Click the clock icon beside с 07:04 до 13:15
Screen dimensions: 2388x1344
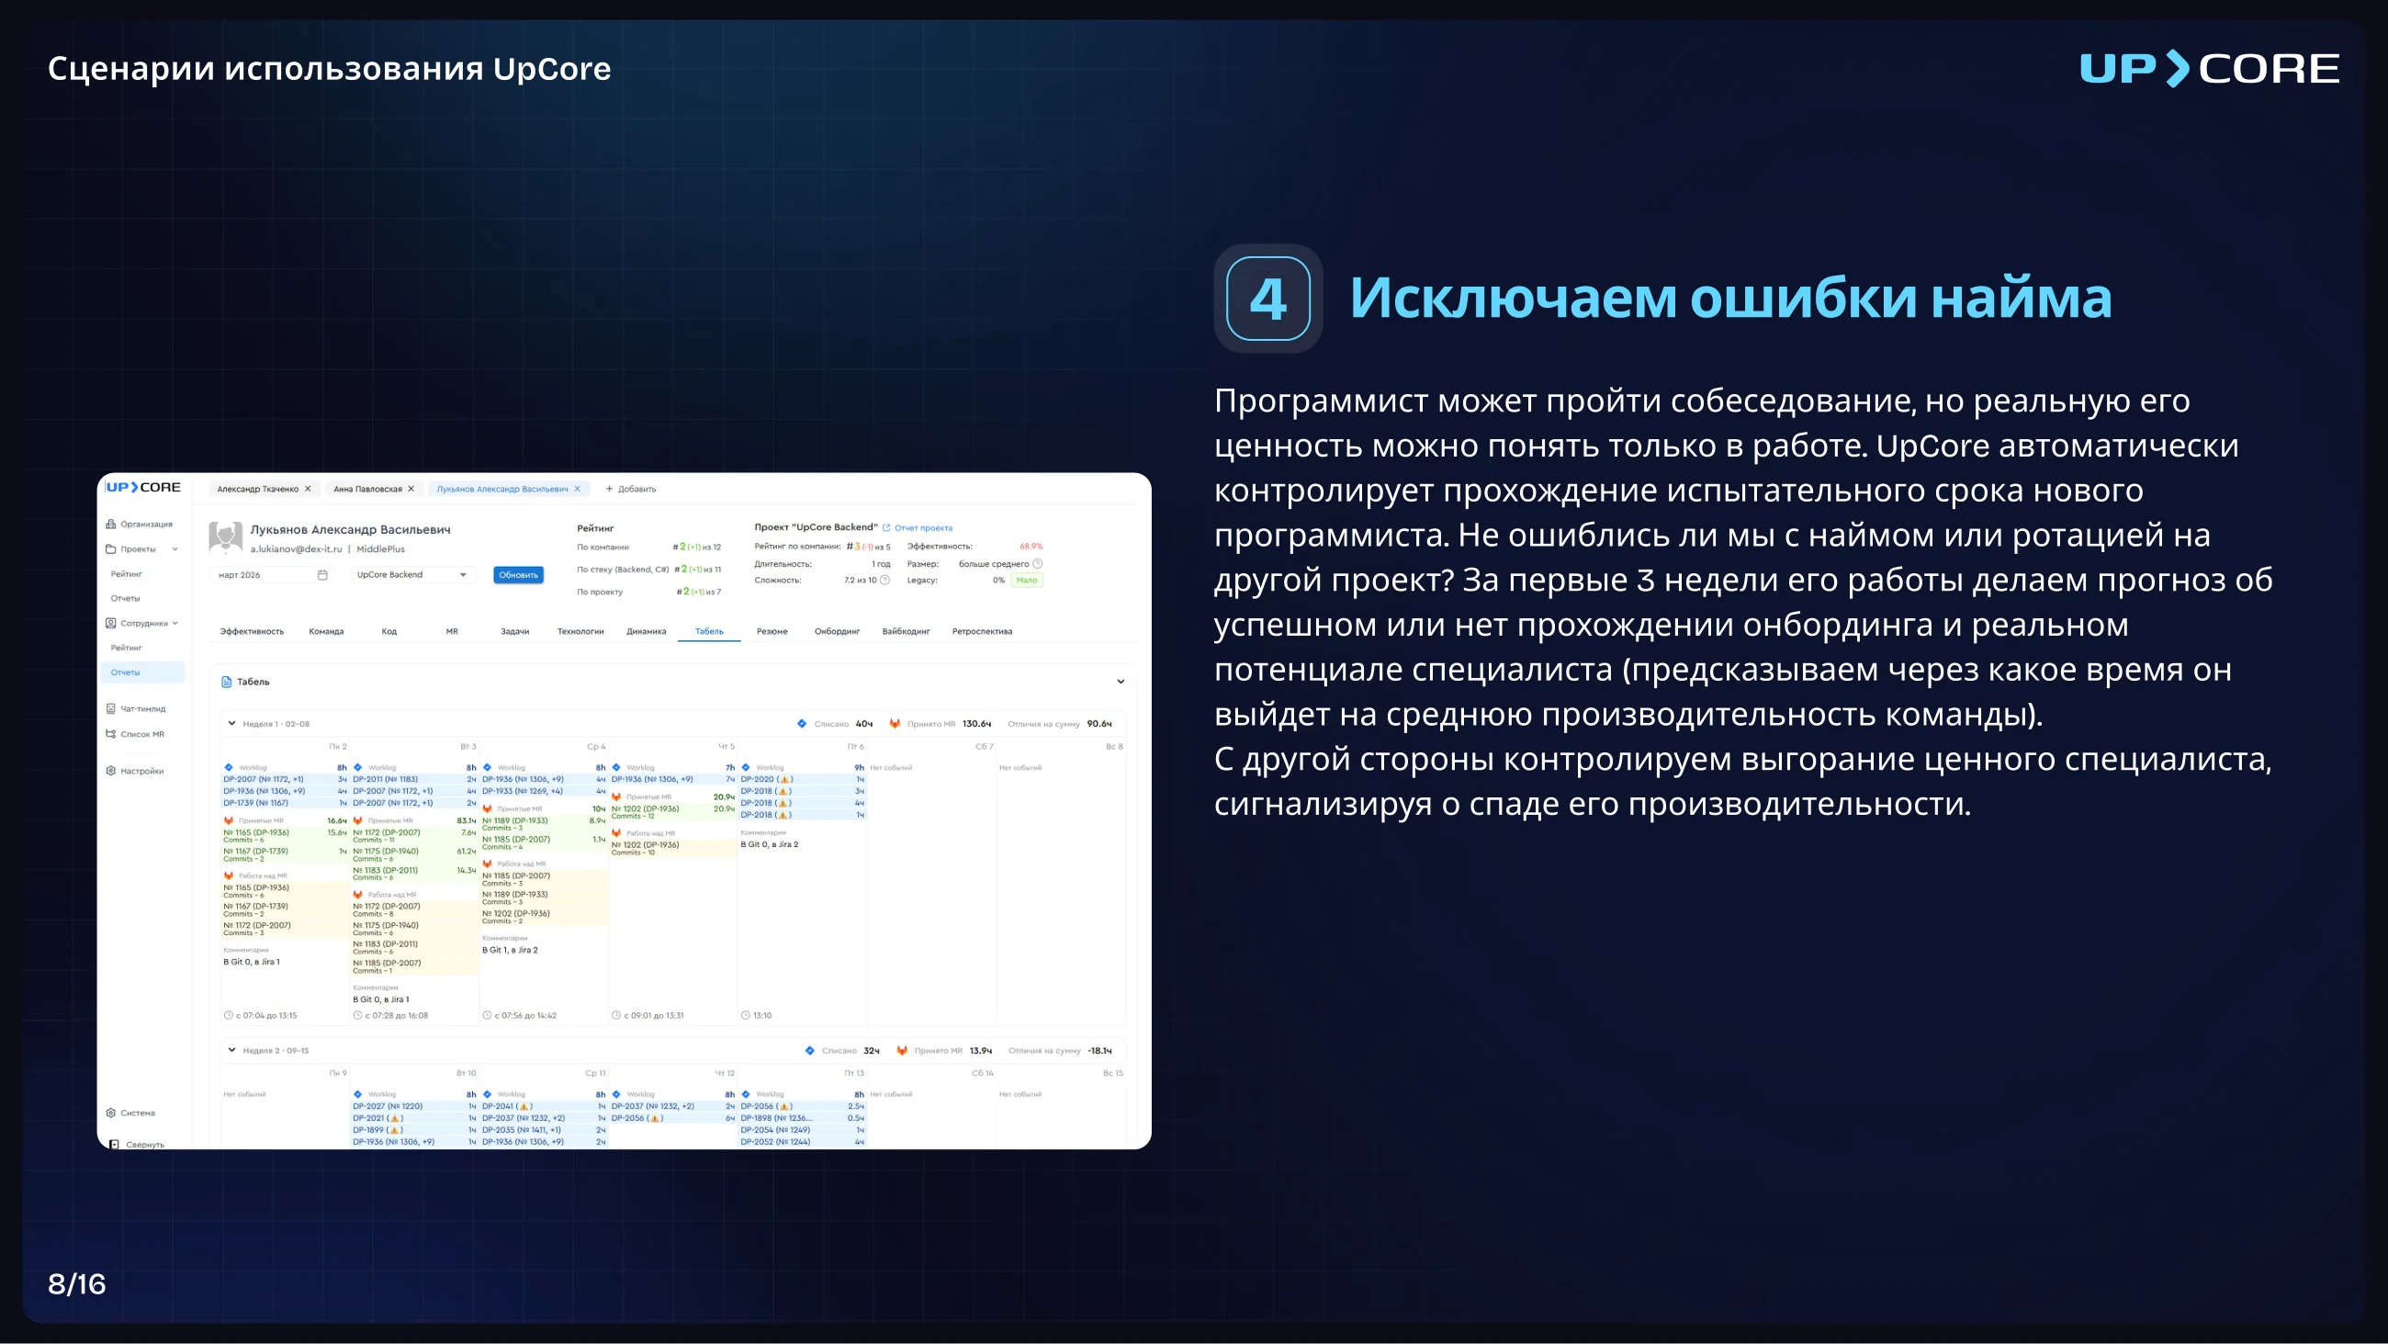(228, 1016)
